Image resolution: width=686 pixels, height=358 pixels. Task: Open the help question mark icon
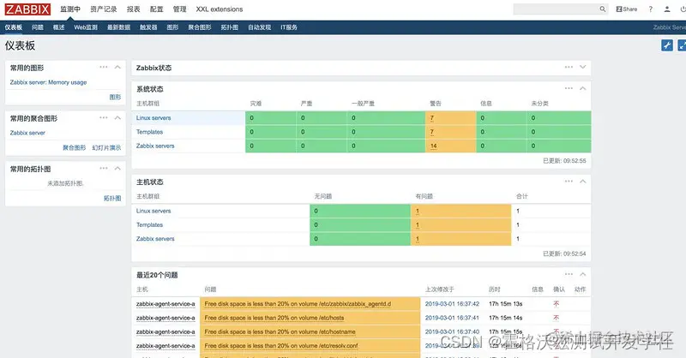pos(651,9)
